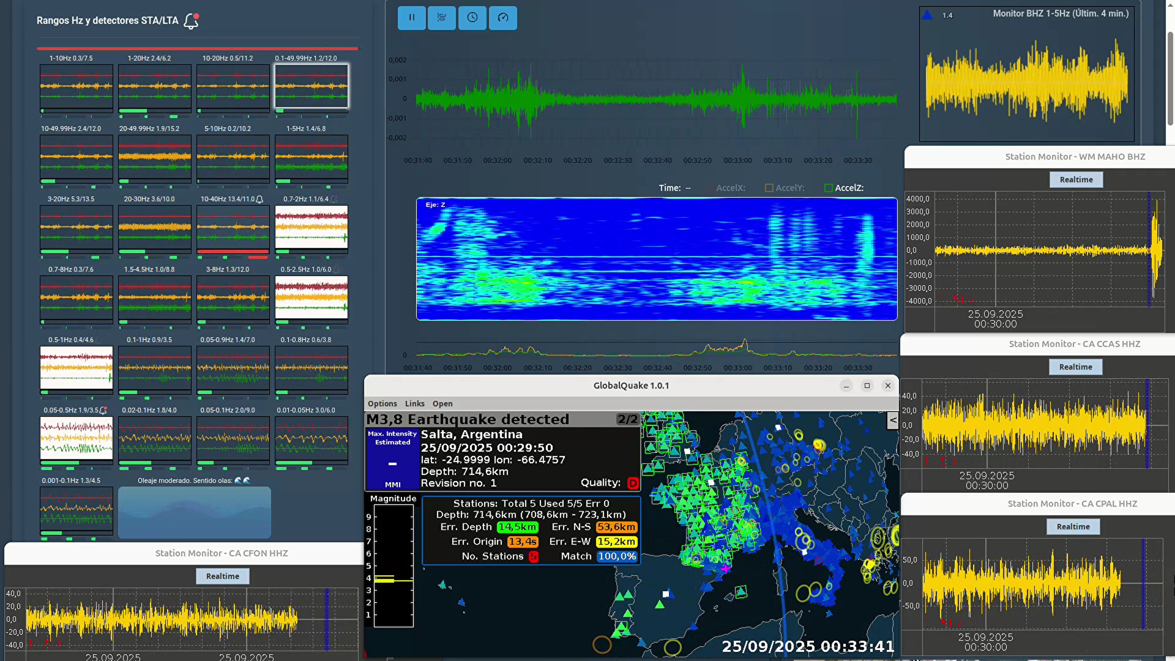Click the bell icon next to 10-40Hz
Screen dimensions: 1175x661
259,199
